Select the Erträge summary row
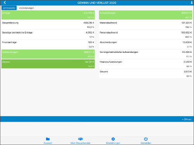Screen dimensions: 194x145 point(48,15)
